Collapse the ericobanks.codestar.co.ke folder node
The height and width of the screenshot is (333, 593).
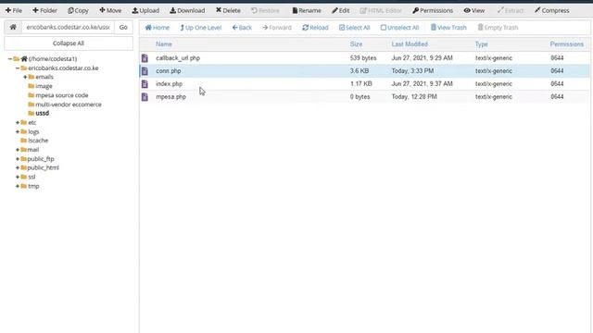[18, 68]
